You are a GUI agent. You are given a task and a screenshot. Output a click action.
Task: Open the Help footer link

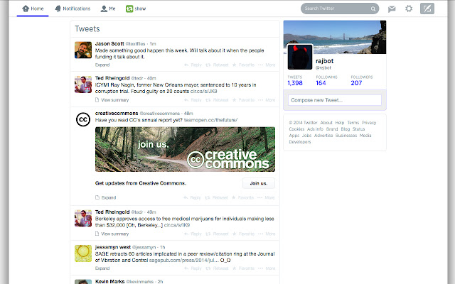click(340, 123)
